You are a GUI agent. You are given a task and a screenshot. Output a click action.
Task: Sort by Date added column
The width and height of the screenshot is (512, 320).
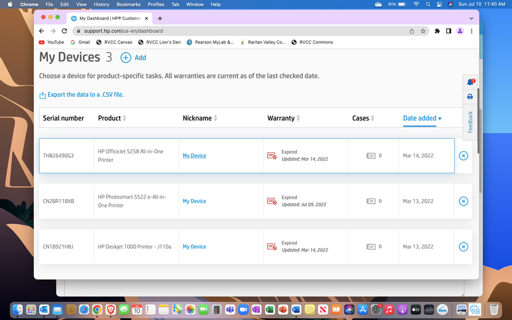[x=422, y=118]
